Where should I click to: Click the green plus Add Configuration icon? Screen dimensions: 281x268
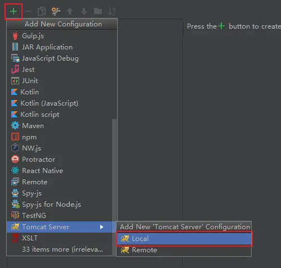pyautogui.click(x=14, y=12)
